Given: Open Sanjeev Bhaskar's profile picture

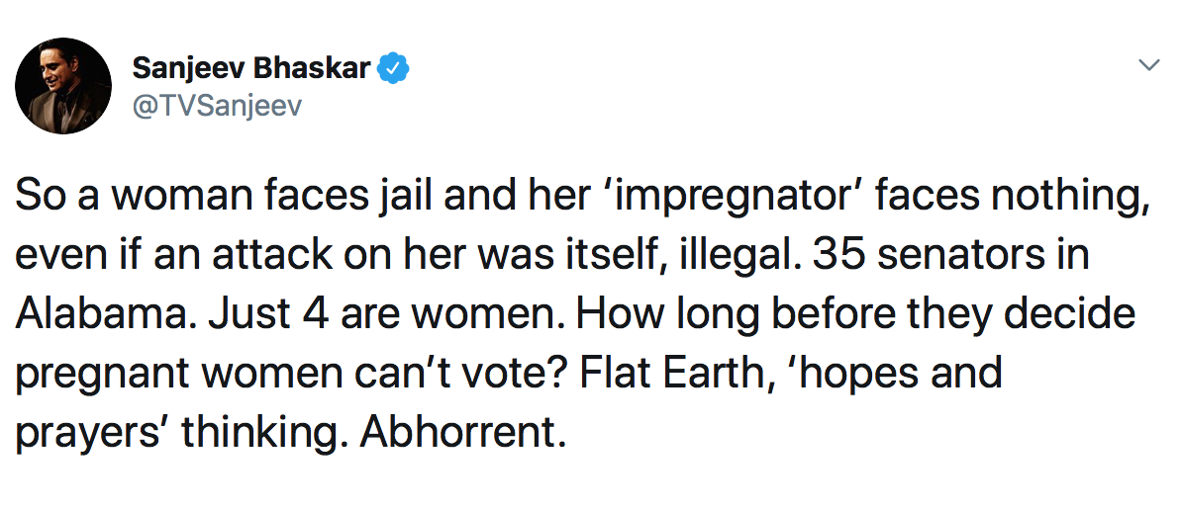Looking at the screenshot, I should 63,86.
